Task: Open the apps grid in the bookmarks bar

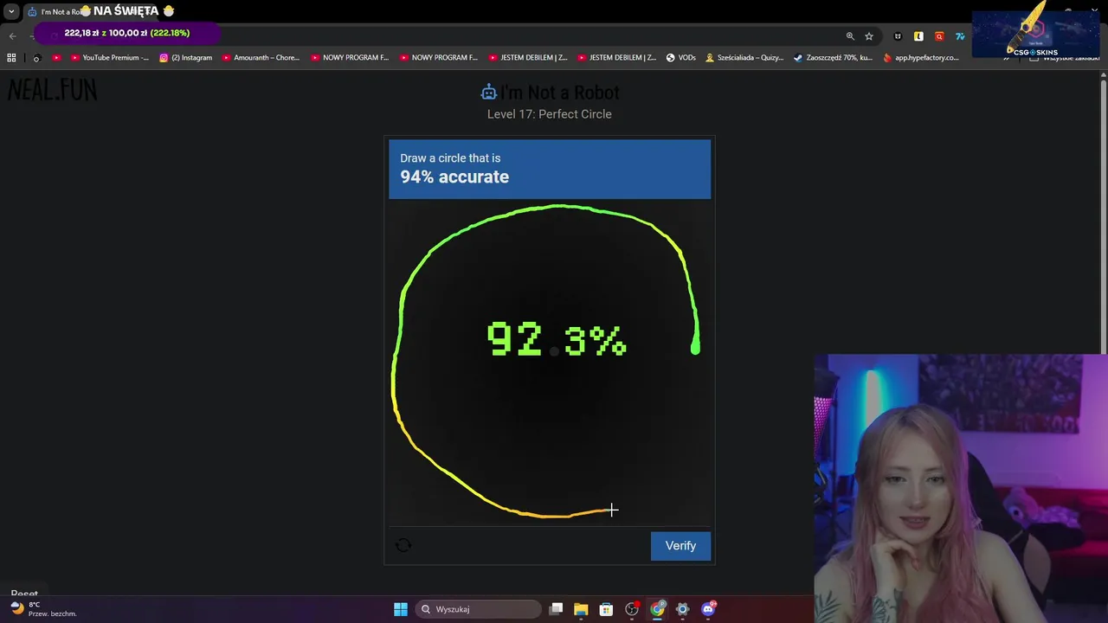Action: (x=11, y=58)
